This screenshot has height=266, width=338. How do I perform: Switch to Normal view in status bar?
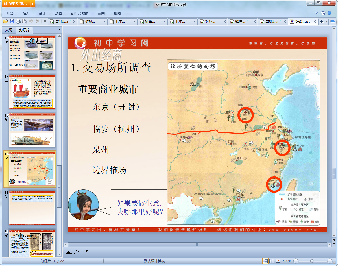pyautogui.click(x=265, y=261)
